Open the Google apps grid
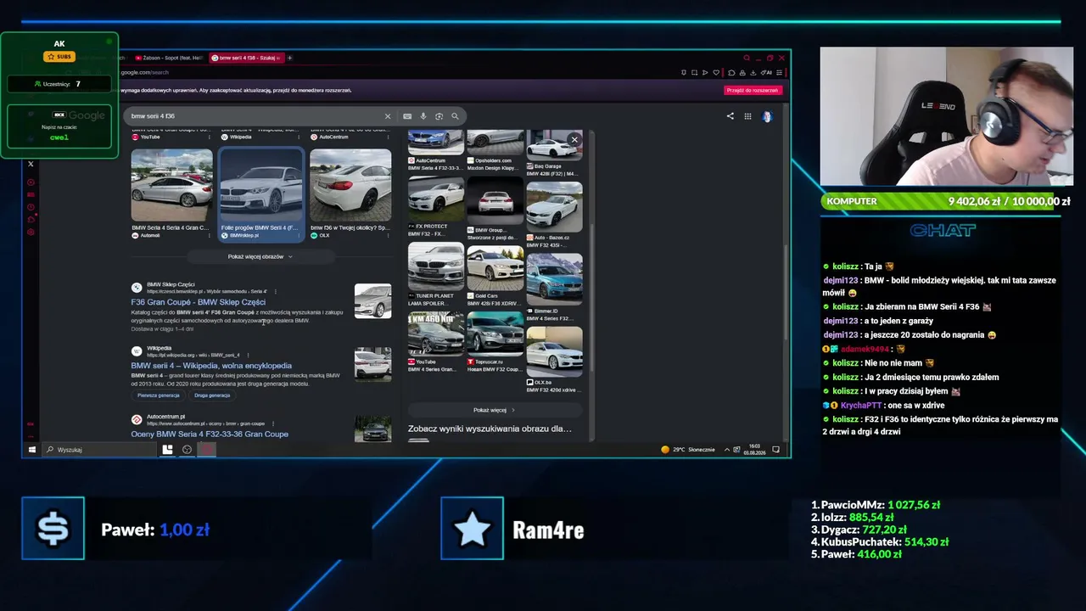 pos(747,116)
